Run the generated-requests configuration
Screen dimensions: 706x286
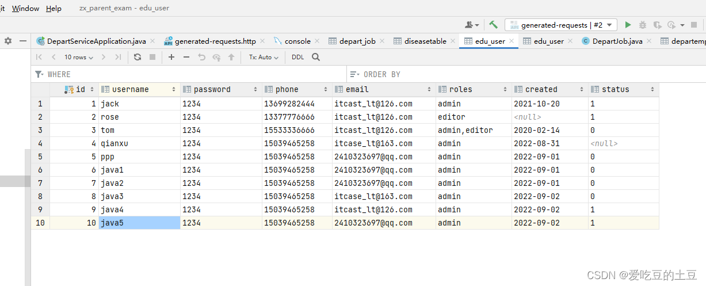coord(628,25)
